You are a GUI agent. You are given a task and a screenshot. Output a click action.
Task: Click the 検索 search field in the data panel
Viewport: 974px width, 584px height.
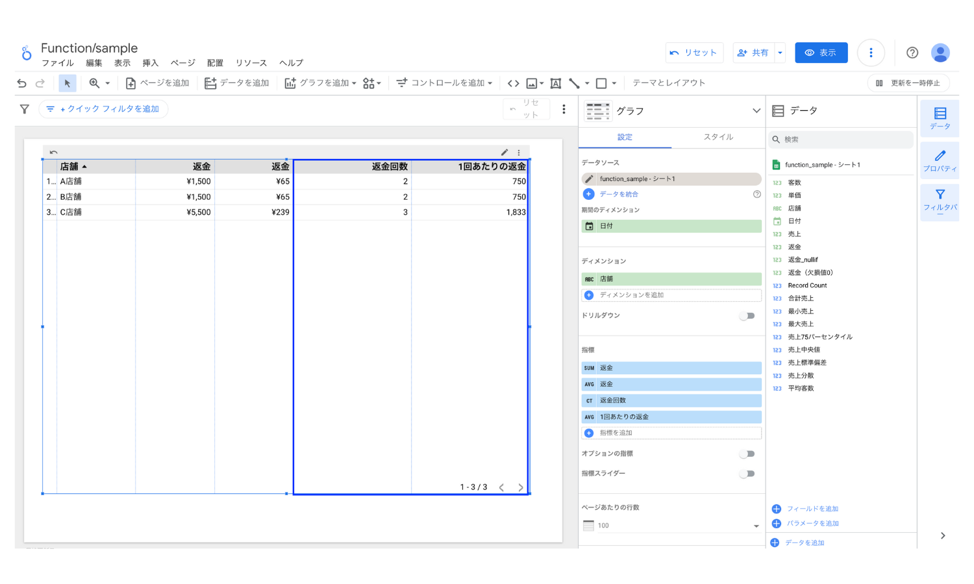[x=841, y=139]
